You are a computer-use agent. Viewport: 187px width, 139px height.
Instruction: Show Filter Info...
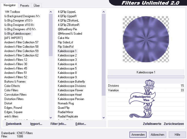(58, 124)
